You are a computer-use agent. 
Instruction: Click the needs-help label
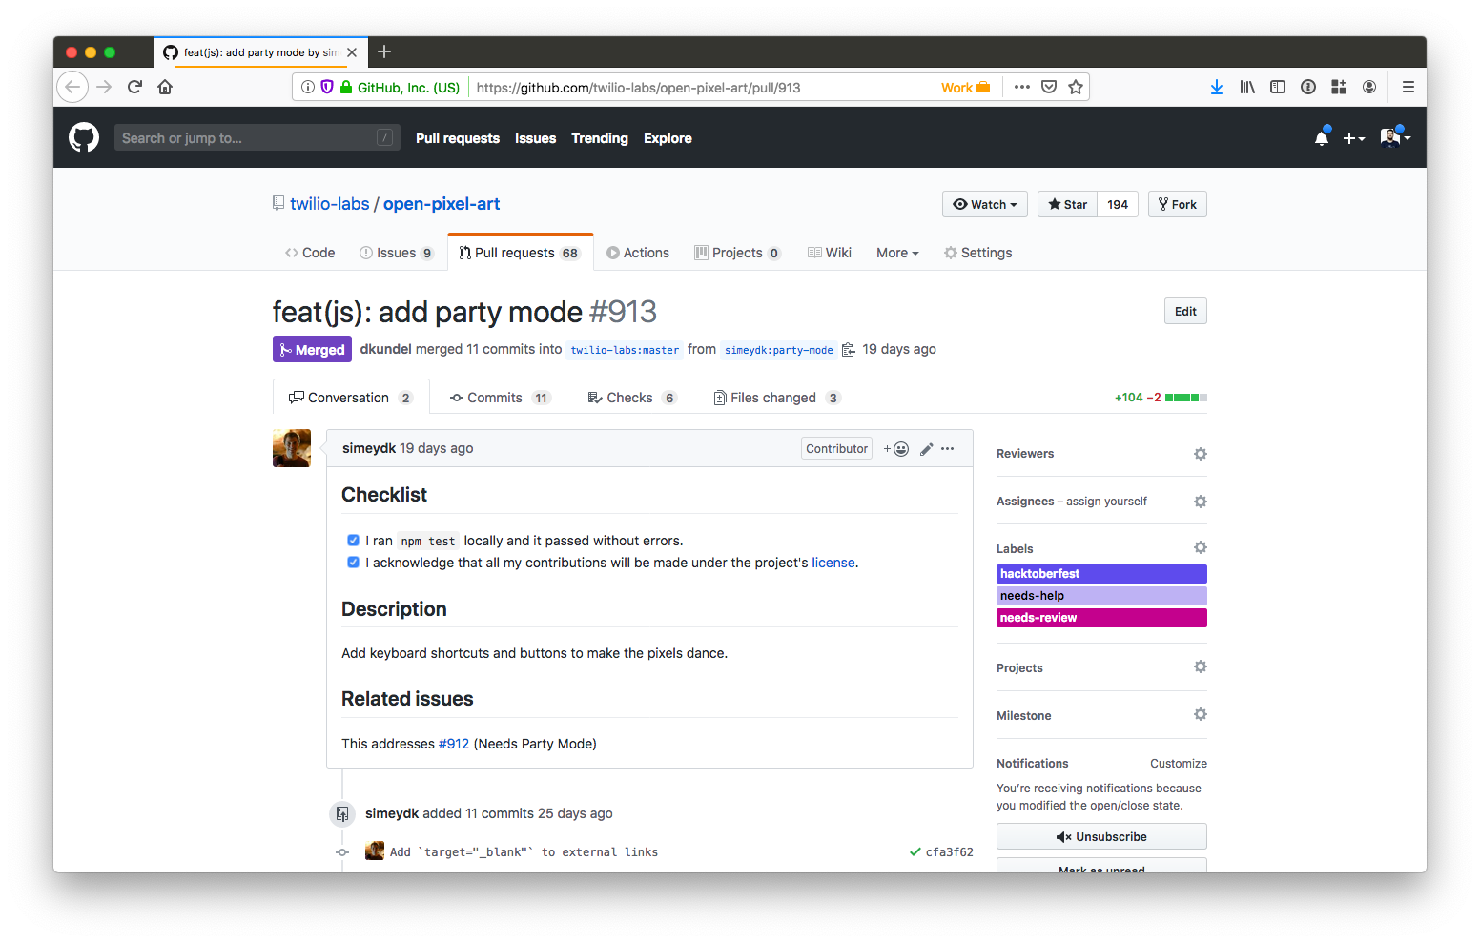[x=1101, y=596]
